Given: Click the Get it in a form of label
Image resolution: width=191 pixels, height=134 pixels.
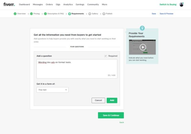Looking at the screenshot, I should (46, 84).
